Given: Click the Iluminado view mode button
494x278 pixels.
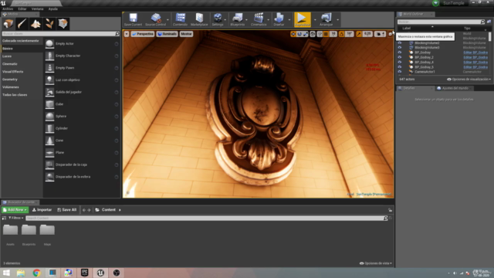Looking at the screenshot, I should tap(167, 34).
